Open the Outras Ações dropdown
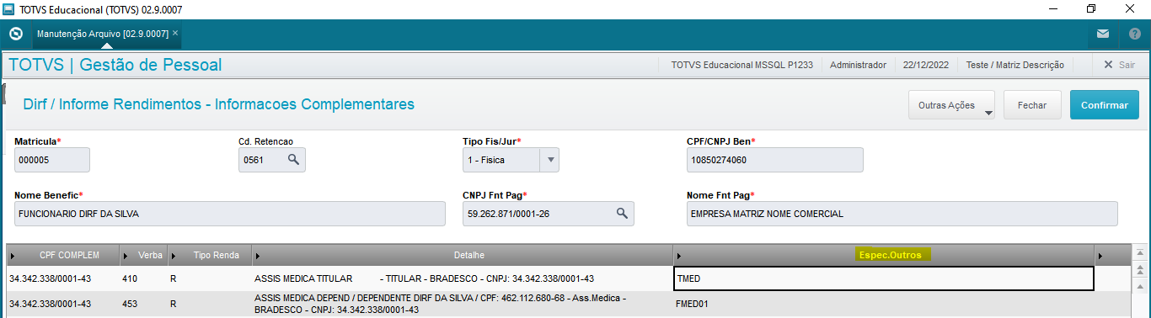 952,105
